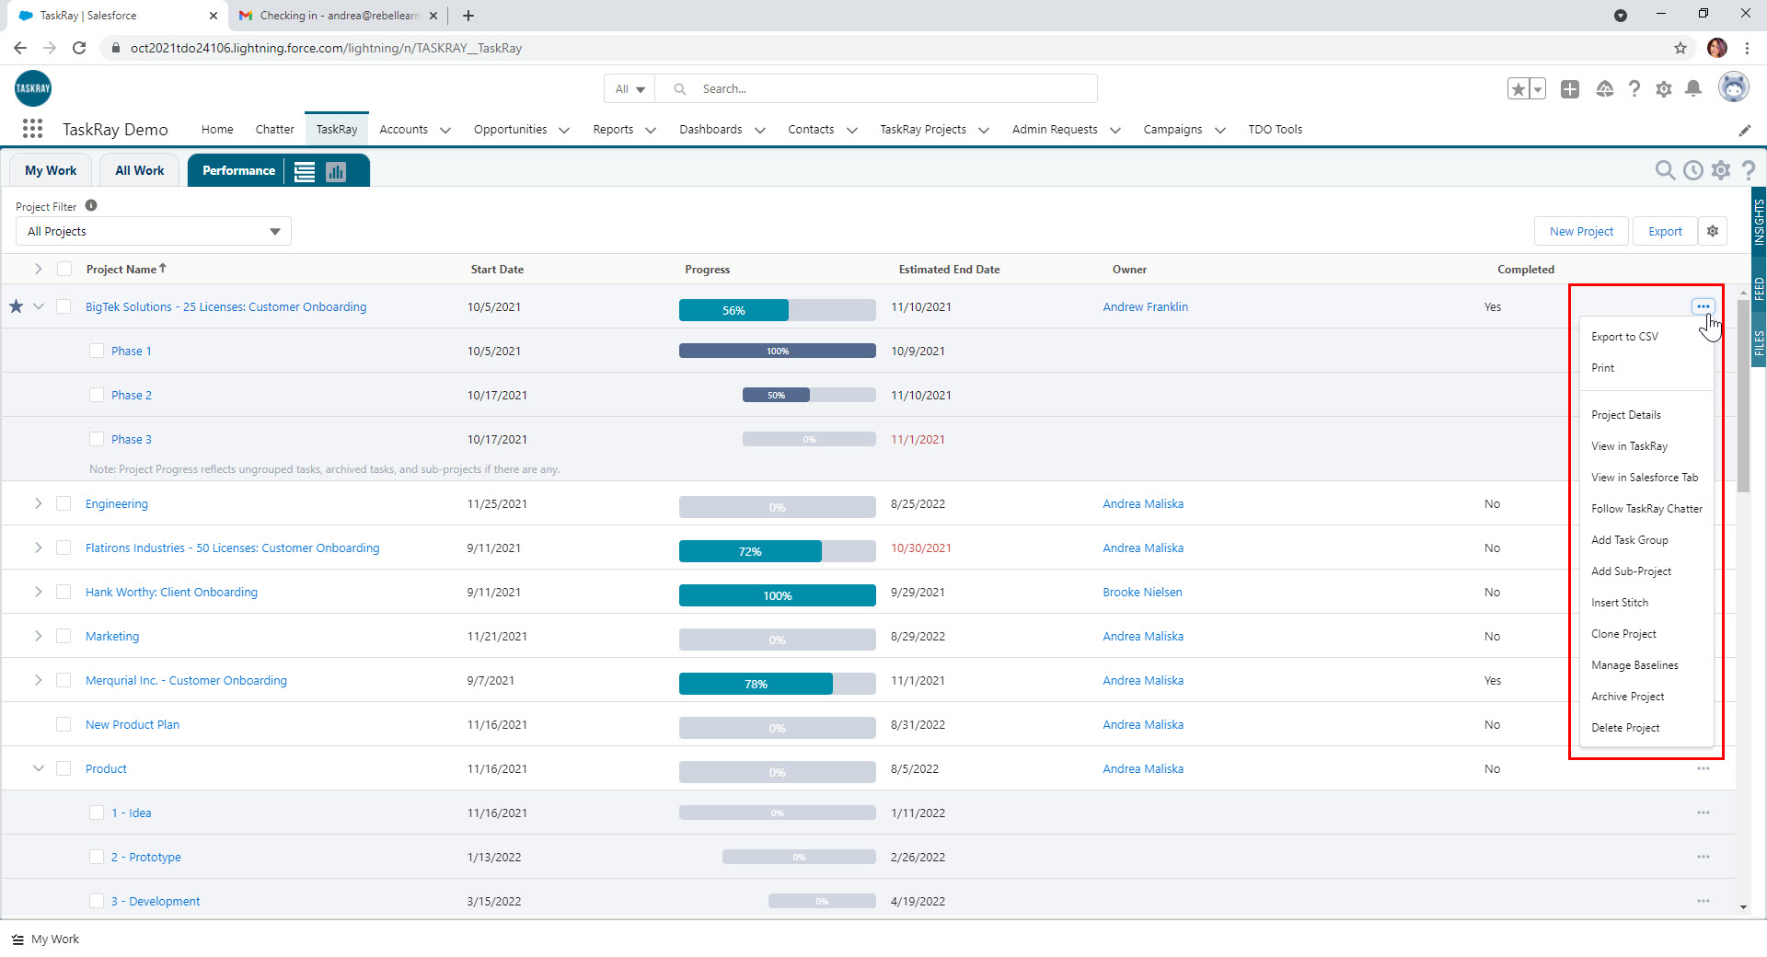This screenshot has width=1767, height=957.
Task: Edit navigation bar with pencil icon
Action: click(1745, 130)
